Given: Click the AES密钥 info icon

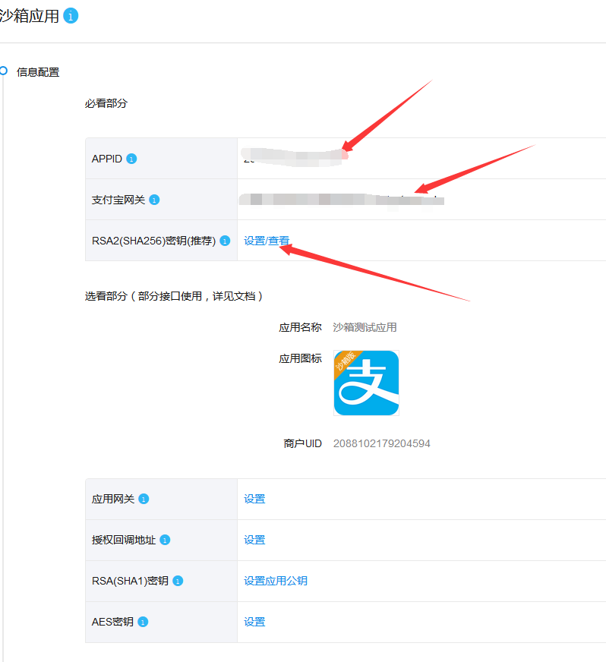Looking at the screenshot, I should click(x=143, y=622).
